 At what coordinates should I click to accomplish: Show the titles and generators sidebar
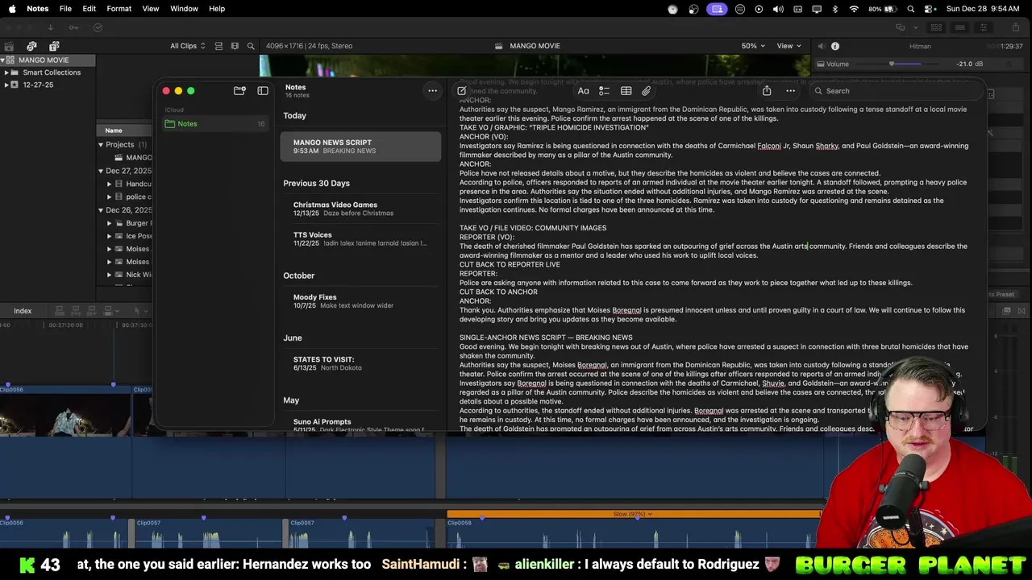[x=52, y=46]
